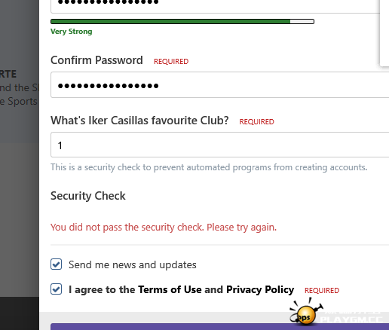The width and height of the screenshot is (389, 330).
Task: Click the green password strength bar
Action: click(182, 22)
